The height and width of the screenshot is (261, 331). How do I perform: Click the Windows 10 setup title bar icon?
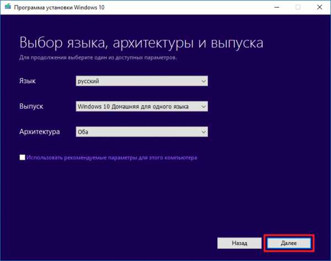[8, 7]
